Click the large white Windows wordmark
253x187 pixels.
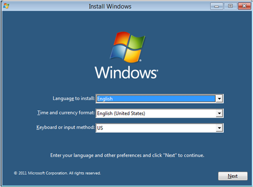point(126,72)
